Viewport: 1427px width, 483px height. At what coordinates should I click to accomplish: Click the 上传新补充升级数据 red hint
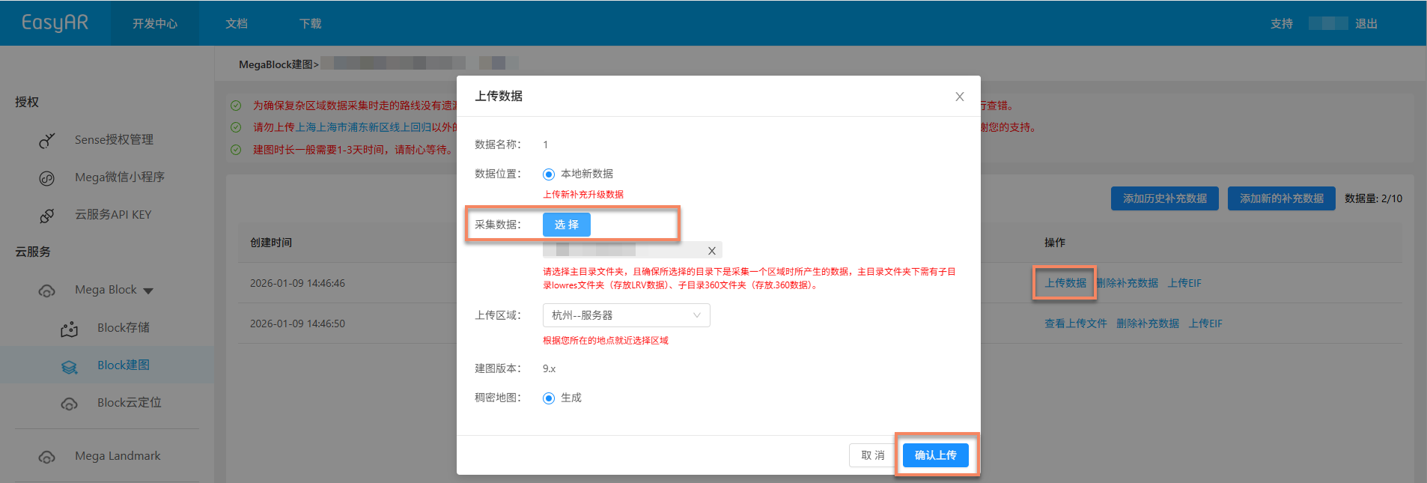pos(583,195)
